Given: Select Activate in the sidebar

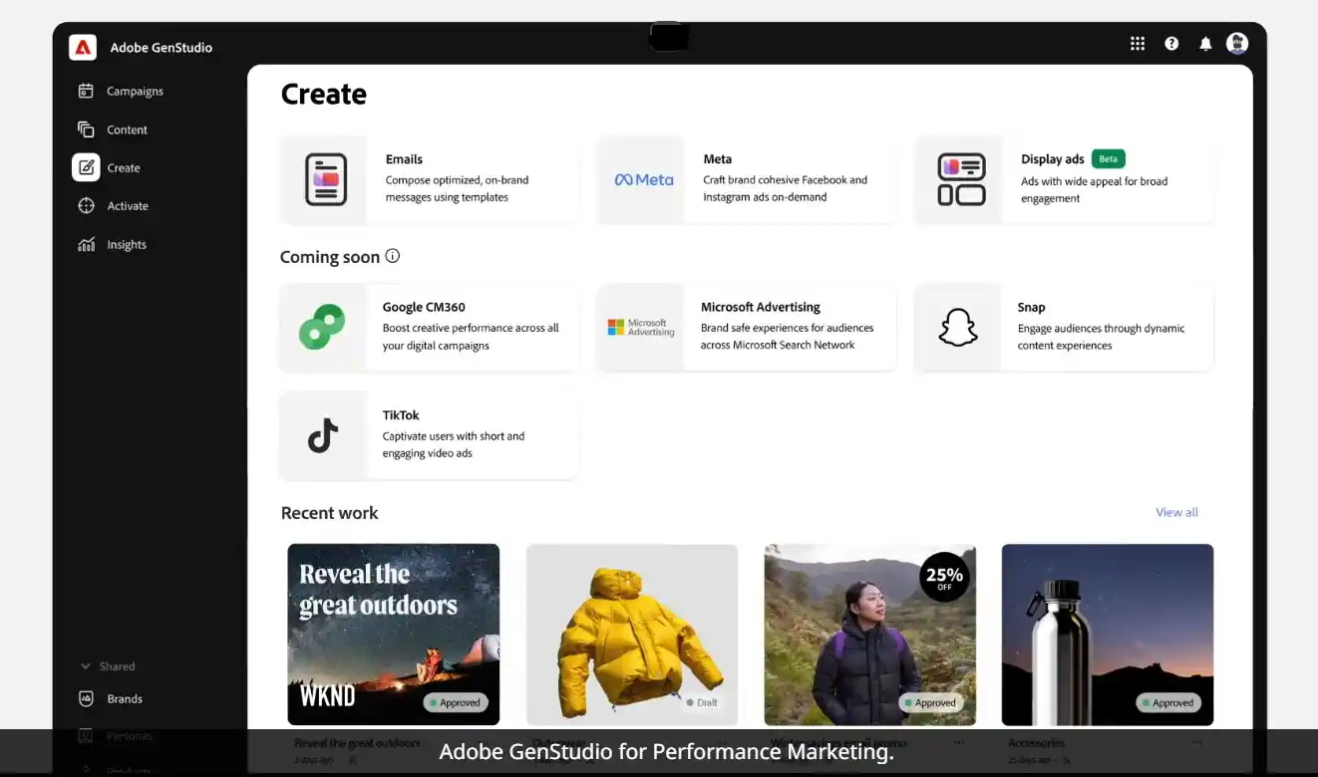Looking at the screenshot, I should pyautogui.click(x=127, y=206).
